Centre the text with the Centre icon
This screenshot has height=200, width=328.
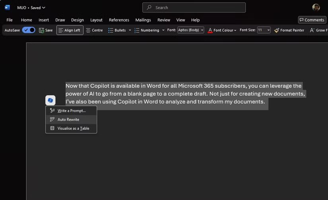point(88,30)
